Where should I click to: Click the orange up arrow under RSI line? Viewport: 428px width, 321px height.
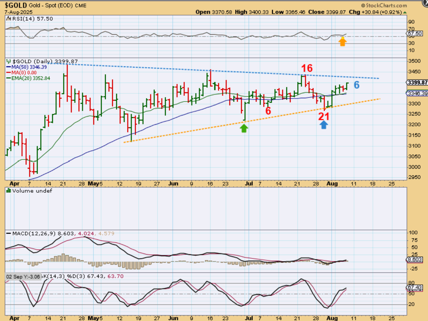[342, 42]
